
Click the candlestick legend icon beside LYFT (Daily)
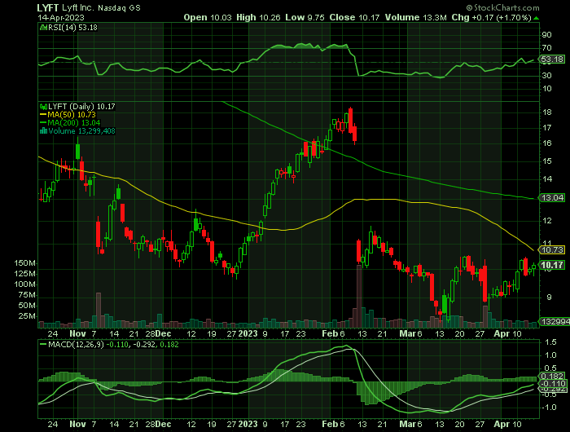click(x=43, y=107)
